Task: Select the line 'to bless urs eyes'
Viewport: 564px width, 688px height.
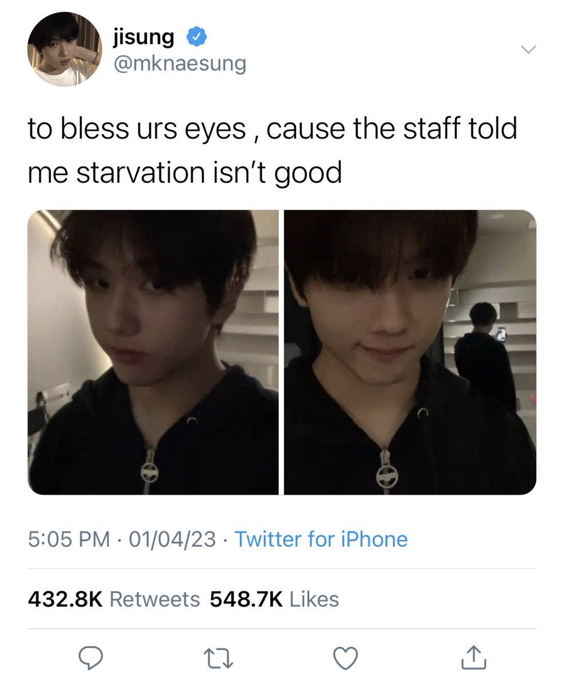Action: point(136,129)
